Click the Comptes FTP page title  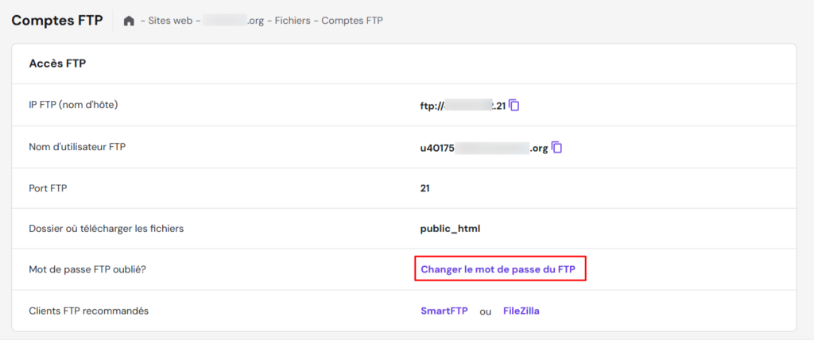(57, 21)
